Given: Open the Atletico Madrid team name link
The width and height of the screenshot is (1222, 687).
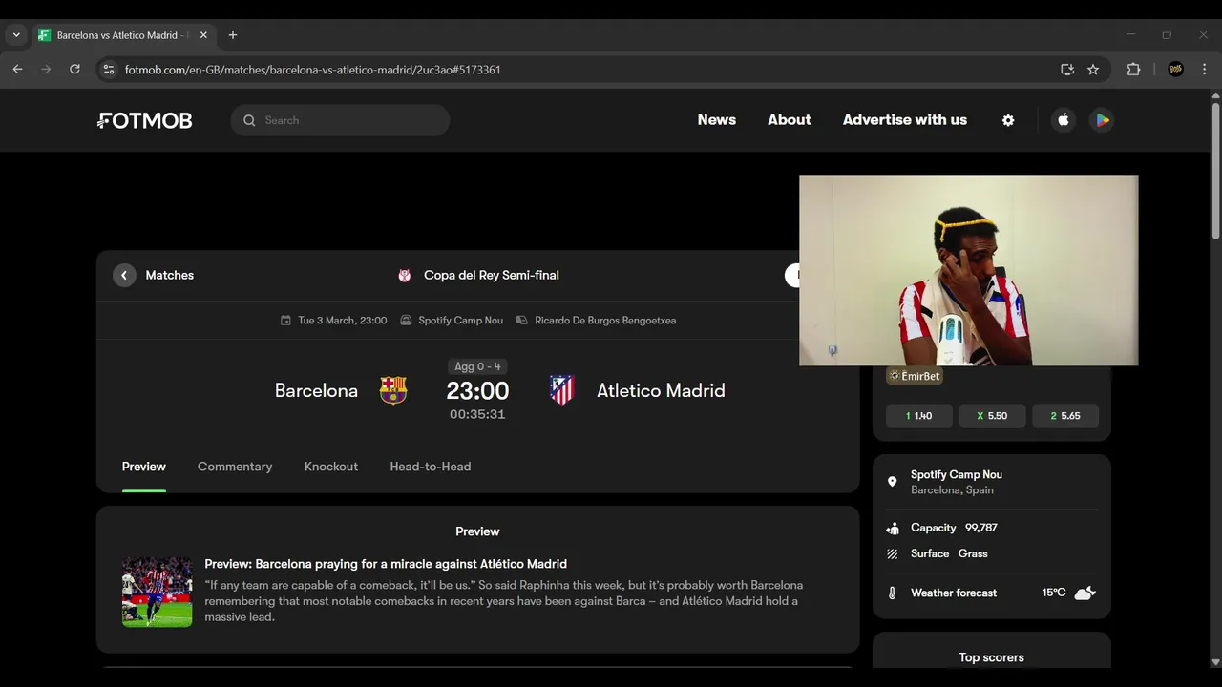Looking at the screenshot, I should 661,390.
